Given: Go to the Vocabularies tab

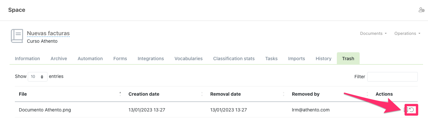Looking at the screenshot, I should pyautogui.click(x=189, y=59).
